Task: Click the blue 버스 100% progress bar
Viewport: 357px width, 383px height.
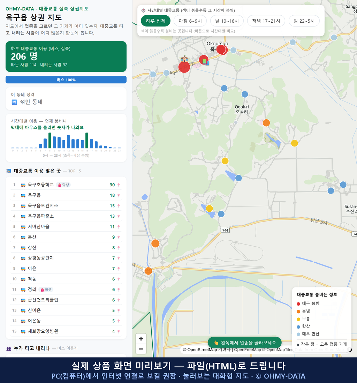Action: coord(66,80)
